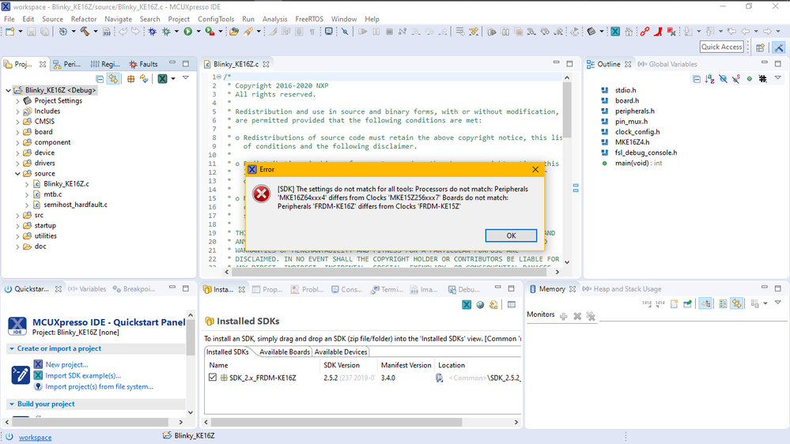790x444 pixels.
Task: Open Project Explorer View Menu triangle
Action: click(185, 78)
